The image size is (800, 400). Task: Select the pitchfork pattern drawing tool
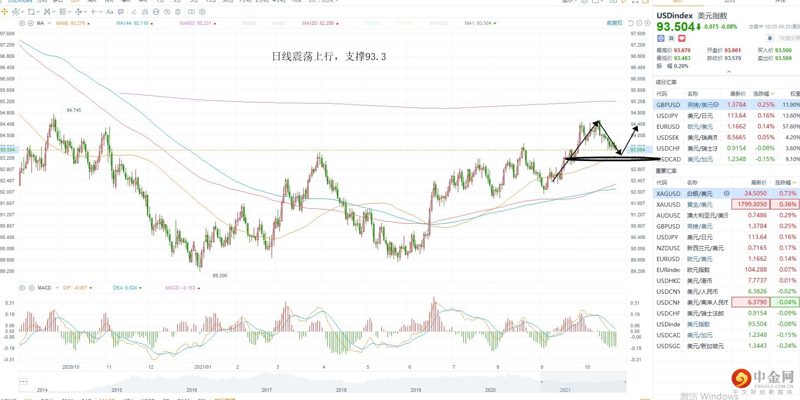click(x=47, y=12)
